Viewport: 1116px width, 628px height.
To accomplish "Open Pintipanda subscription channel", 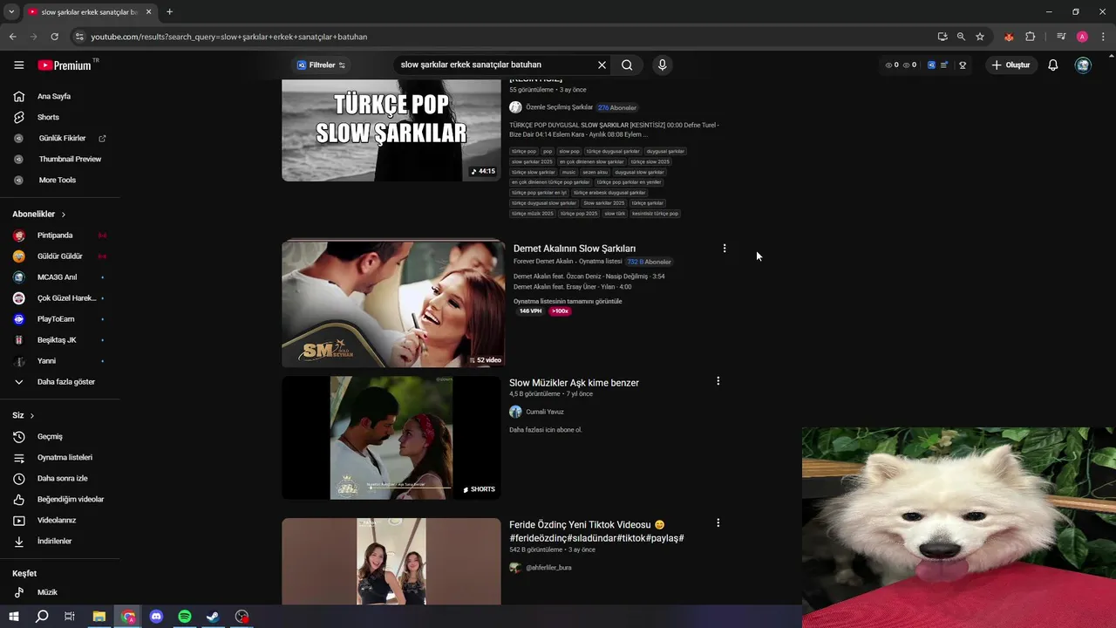I will click(x=55, y=235).
